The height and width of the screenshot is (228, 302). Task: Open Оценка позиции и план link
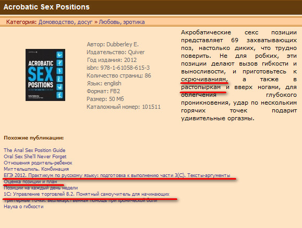(30, 182)
